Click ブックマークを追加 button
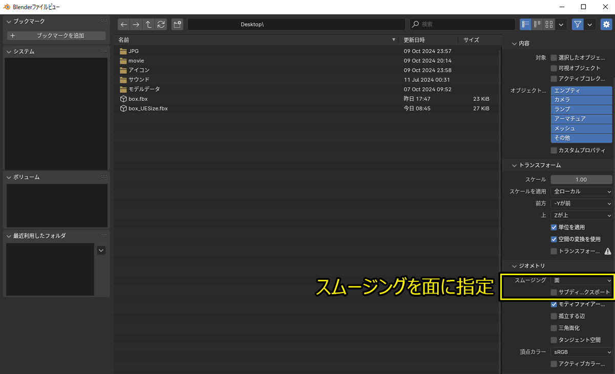The height and width of the screenshot is (374, 615). pos(56,36)
